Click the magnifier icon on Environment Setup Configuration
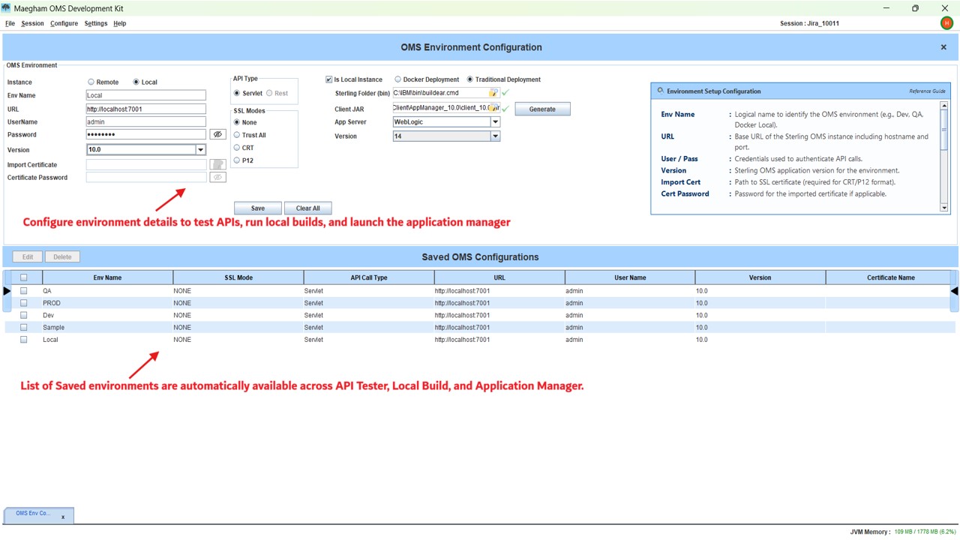 pos(658,90)
